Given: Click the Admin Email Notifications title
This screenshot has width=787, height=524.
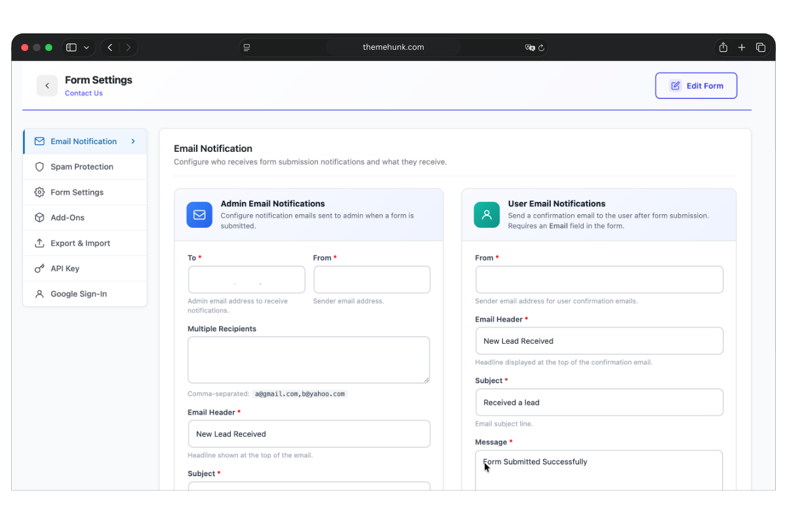Looking at the screenshot, I should click(x=273, y=204).
